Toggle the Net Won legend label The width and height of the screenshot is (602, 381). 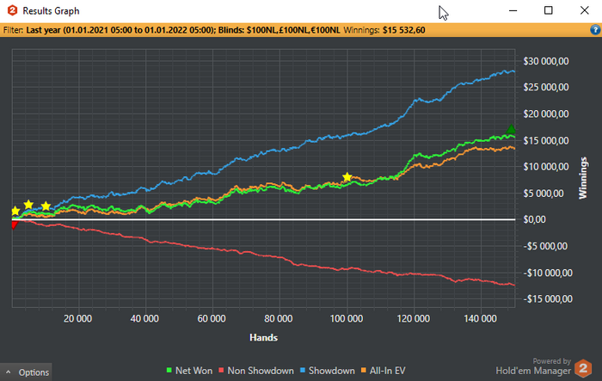[x=193, y=371]
